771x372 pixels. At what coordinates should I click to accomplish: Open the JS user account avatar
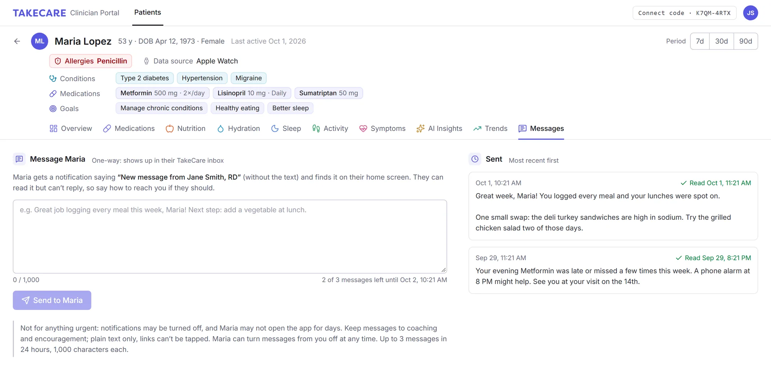(750, 13)
